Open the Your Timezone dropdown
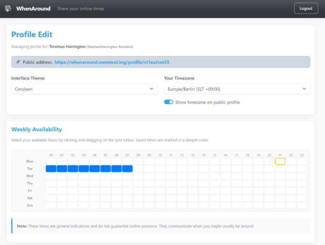This screenshot has height=245, width=325. click(237, 89)
